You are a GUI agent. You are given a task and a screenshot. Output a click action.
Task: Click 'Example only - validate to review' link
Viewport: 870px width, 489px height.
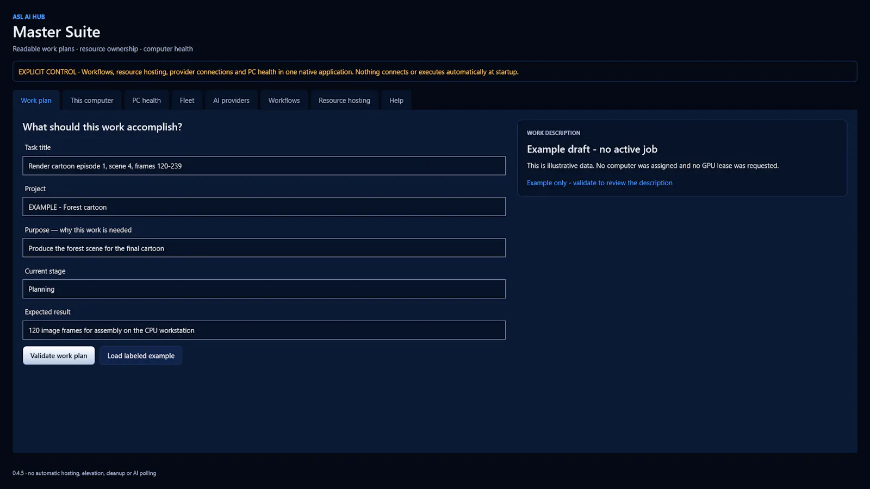tap(599, 183)
